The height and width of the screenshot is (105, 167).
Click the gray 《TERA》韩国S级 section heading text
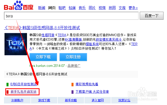click(x=36, y=74)
